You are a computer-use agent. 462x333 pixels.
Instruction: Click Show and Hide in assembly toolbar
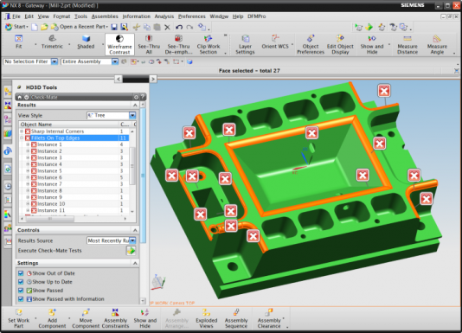coord(145,318)
